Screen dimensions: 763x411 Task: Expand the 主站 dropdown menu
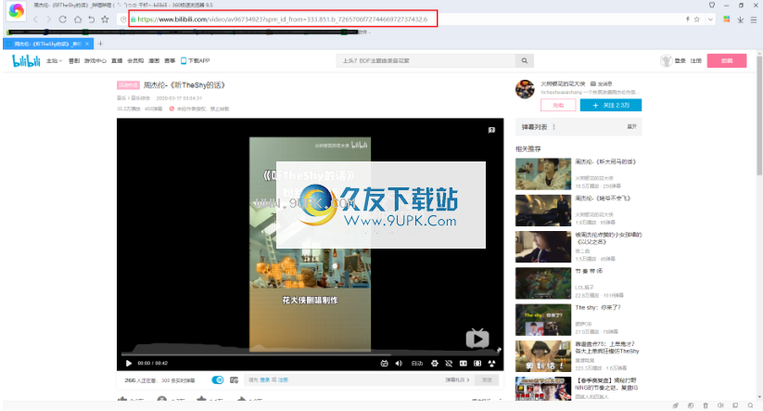pyautogui.click(x=54, y=61)
